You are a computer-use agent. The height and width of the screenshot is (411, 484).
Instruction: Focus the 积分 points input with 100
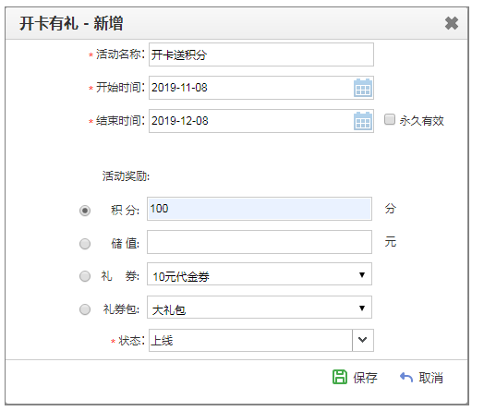click(x=260, y=209)
